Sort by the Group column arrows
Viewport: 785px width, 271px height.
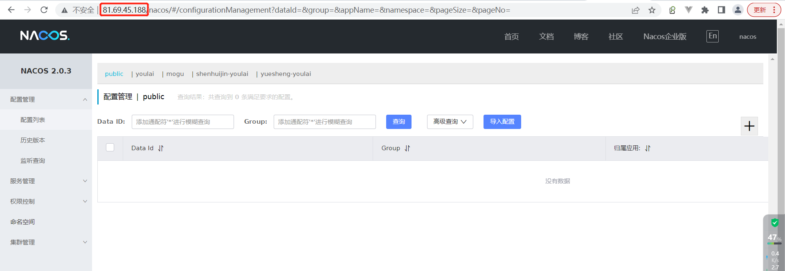407,148
